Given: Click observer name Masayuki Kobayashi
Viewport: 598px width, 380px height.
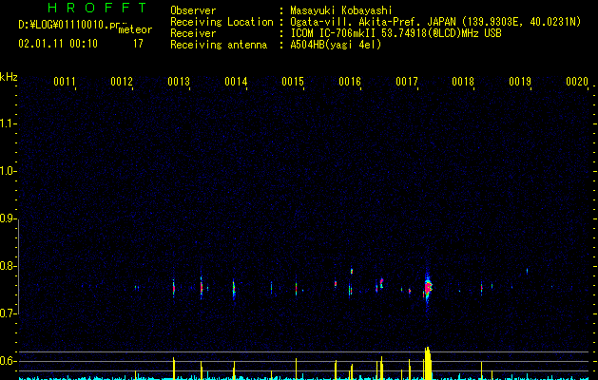Looking at the screenshot, I should (x=341, y=10).
